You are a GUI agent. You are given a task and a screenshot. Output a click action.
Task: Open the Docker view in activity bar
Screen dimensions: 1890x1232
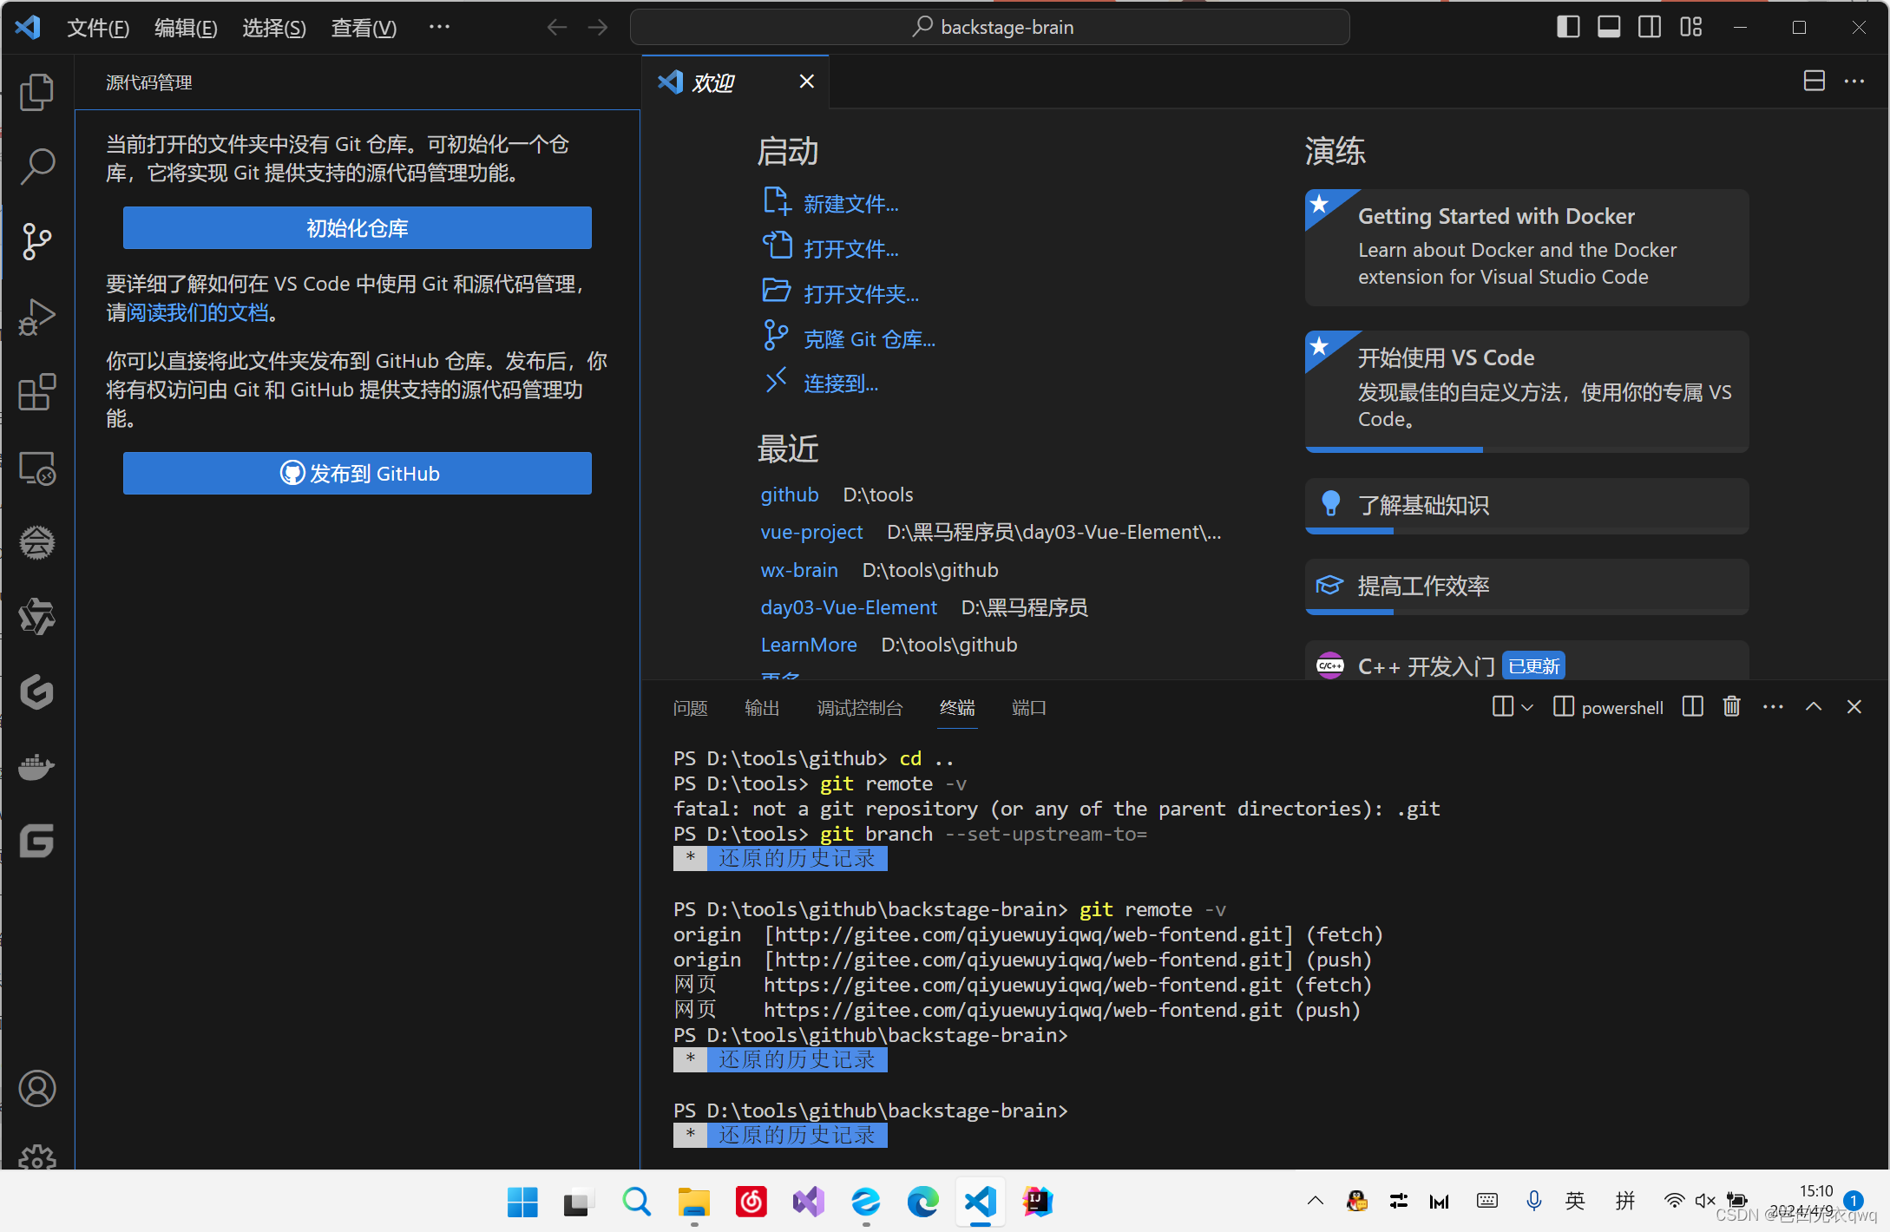coord(36,767)
